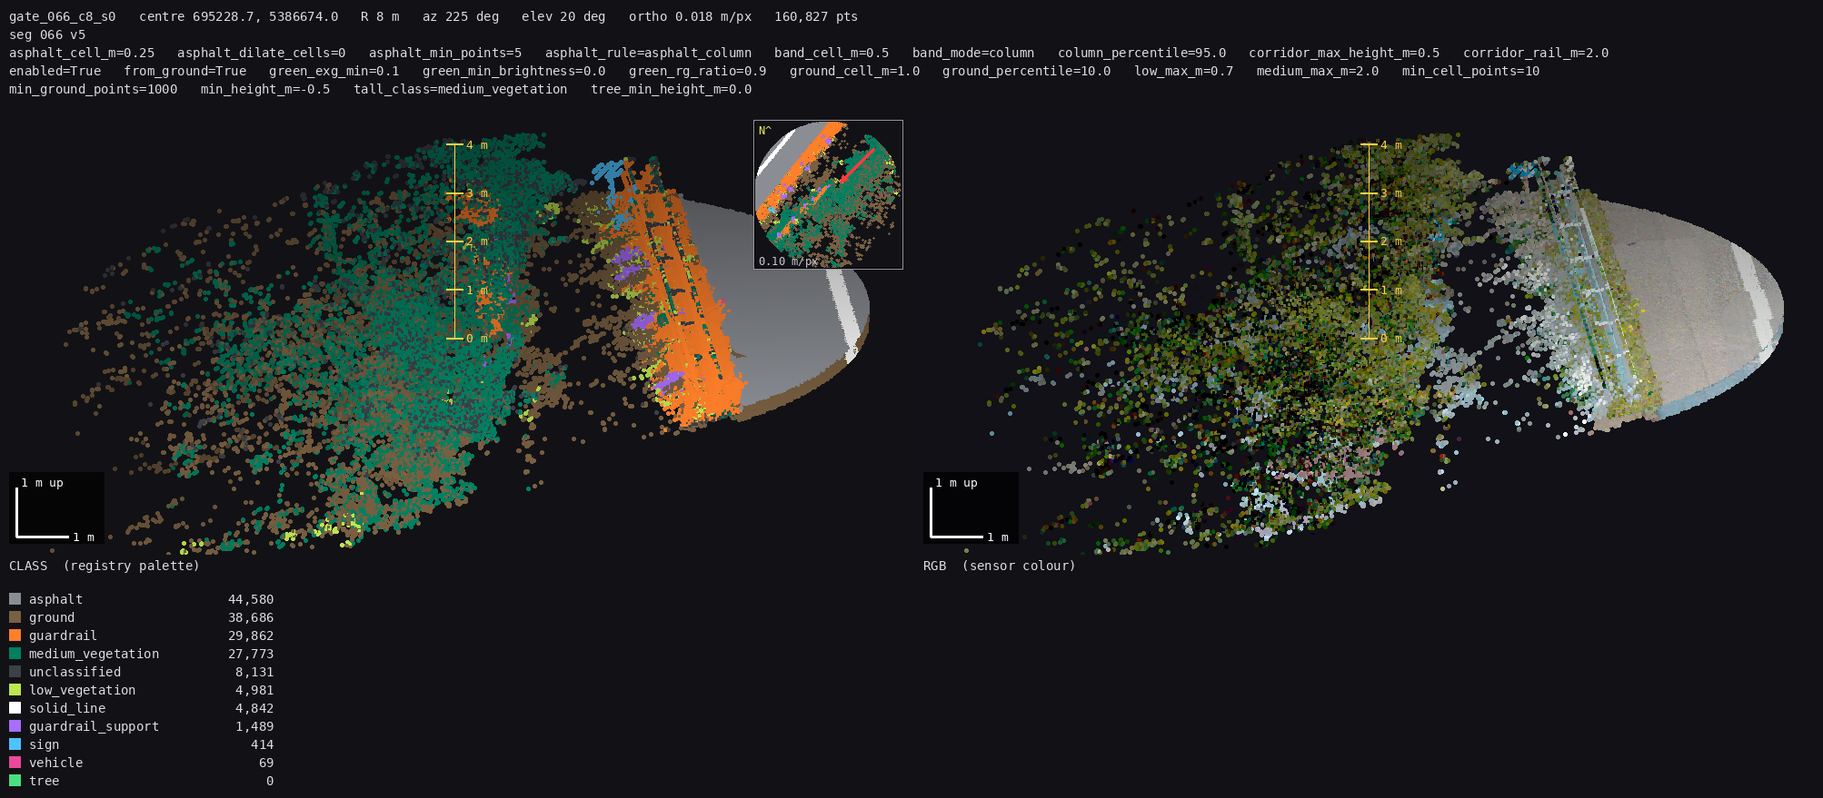The width and height of the screenshot is (1823, 798).
Task: Click the right panel 1 m scale box
Action: (971, 508)
